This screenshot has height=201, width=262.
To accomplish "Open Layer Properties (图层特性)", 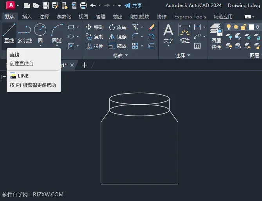I will click(216, 36).
